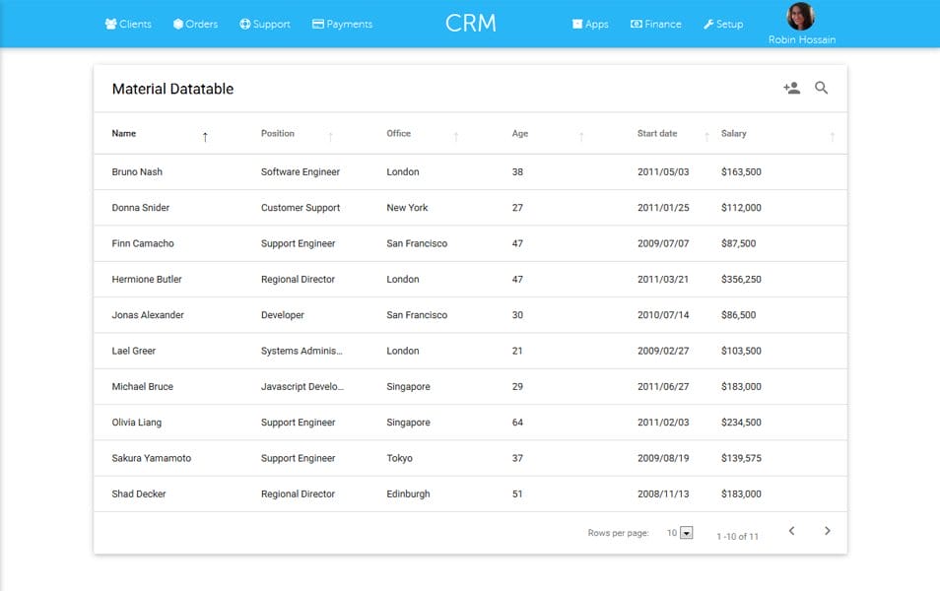Open Robin Hossain's profile menu
This screenshot has width=940, height=591.
point(800,24)
